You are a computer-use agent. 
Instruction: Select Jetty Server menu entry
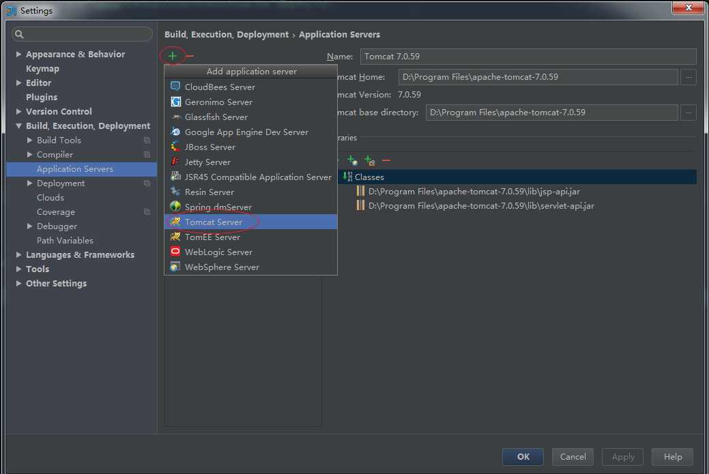point(250,162)
